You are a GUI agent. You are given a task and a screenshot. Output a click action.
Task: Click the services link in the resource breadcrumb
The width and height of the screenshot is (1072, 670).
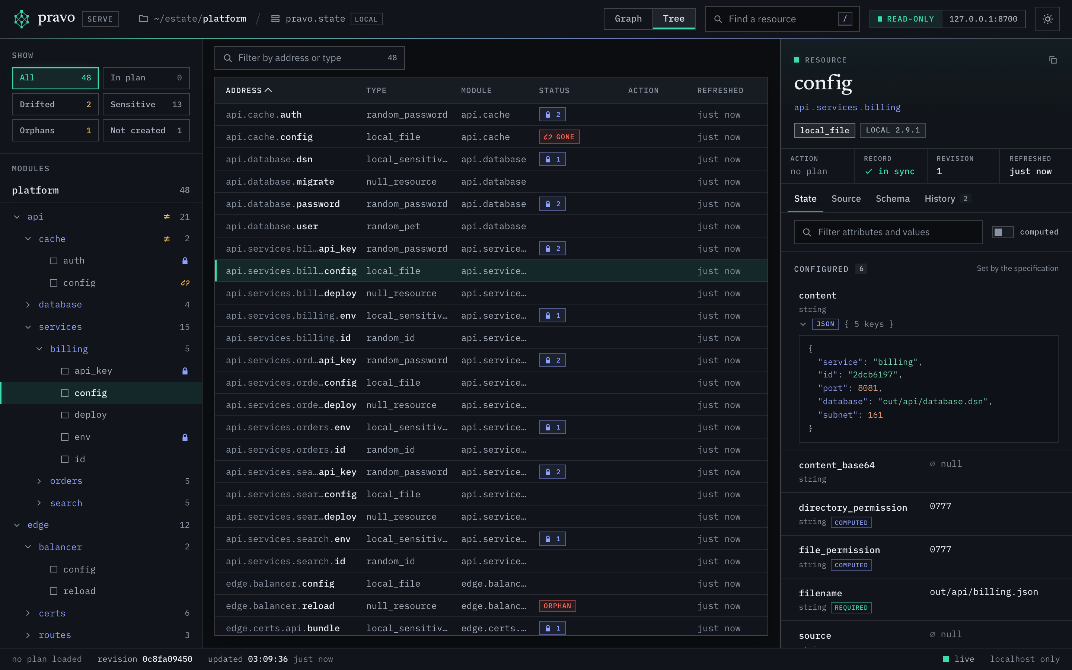pos(837,107)
